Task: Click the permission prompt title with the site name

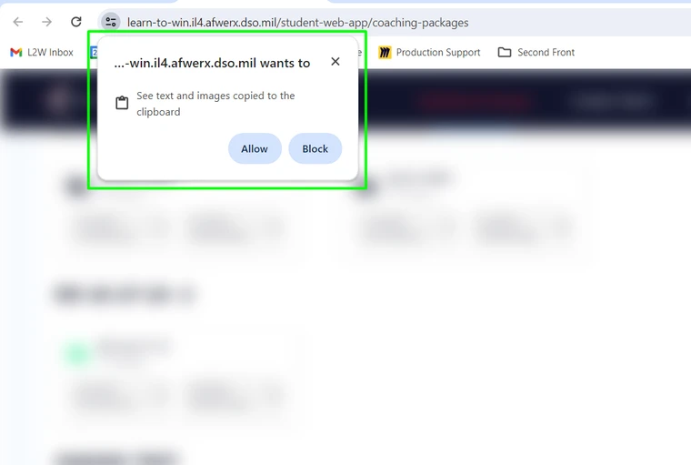Action: [212, 63]
